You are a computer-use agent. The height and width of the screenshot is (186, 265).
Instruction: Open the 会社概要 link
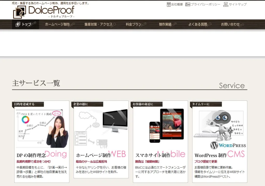[x=177, y=4]
